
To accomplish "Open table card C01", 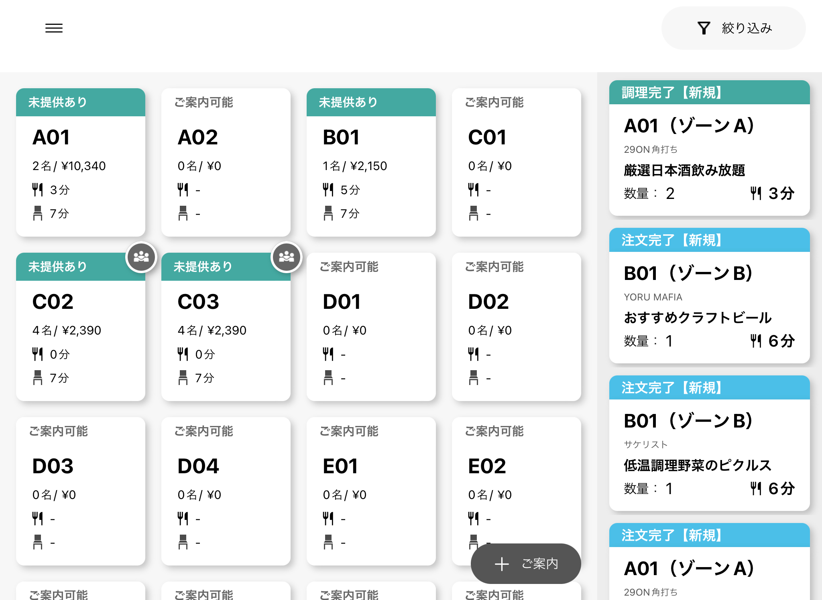I will pos(516,162).
